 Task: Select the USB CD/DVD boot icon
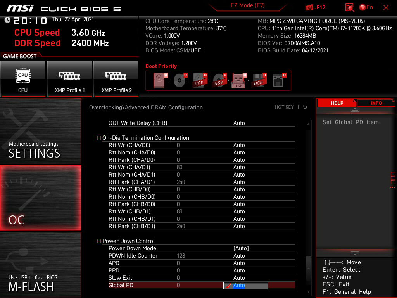click(x=219, y=80)
